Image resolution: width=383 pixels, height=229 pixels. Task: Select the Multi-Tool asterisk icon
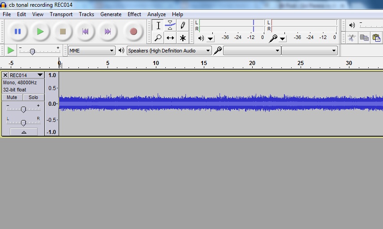point(183,38)
